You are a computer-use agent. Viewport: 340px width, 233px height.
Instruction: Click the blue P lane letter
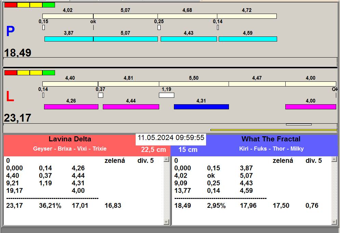point(10,32)
